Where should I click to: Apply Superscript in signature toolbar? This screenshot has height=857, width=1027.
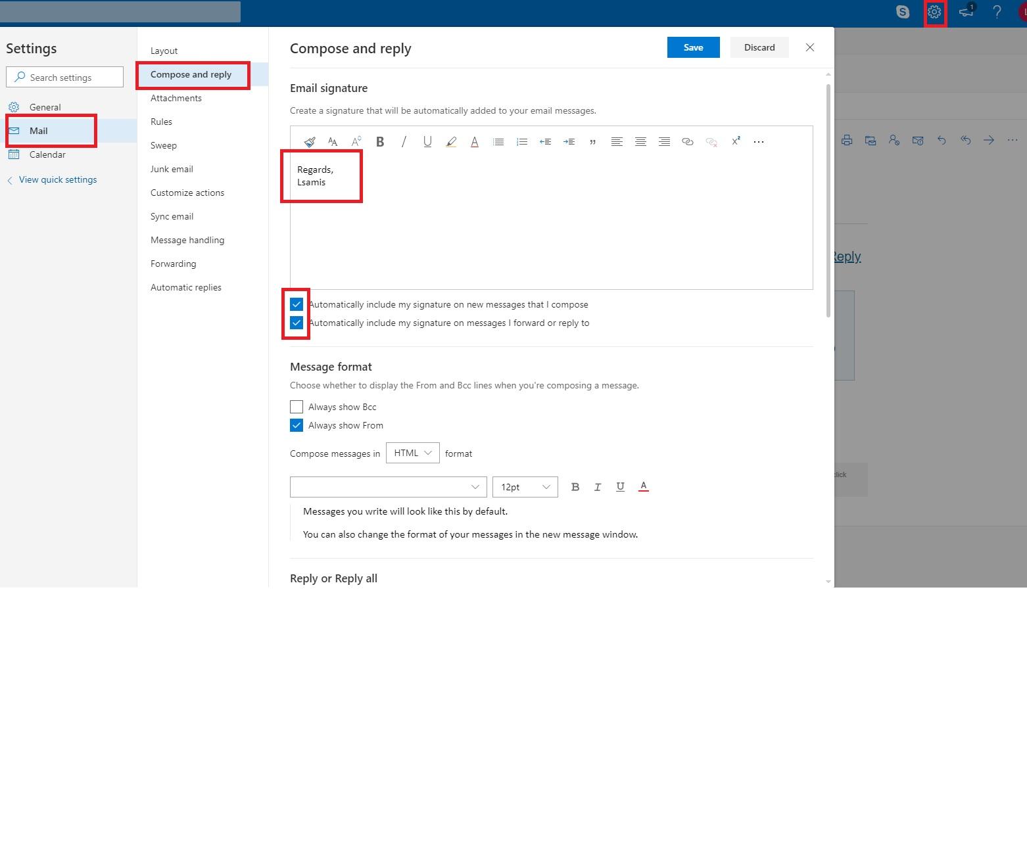pyautogui.click(x=736, y=141)
